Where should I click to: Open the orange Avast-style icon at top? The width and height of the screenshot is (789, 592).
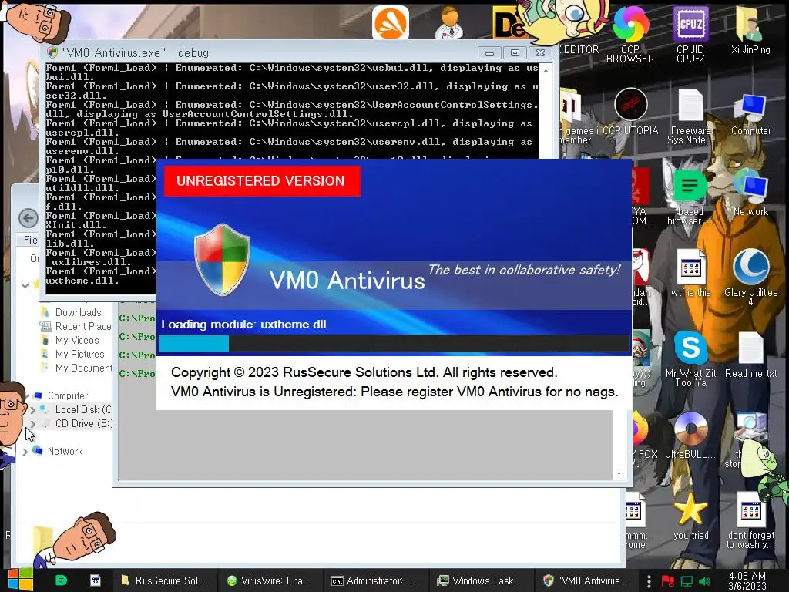391,22
